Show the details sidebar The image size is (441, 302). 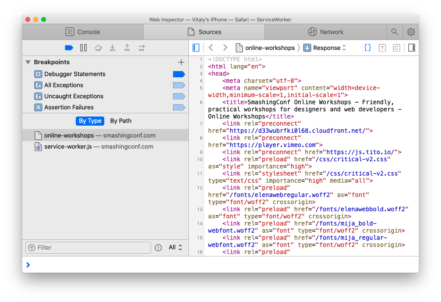click(x=412, y=48)
